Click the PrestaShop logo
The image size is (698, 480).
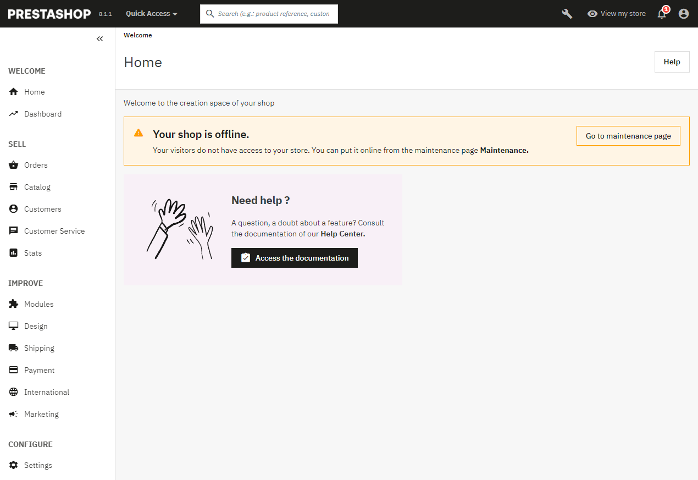click(49, 14)
